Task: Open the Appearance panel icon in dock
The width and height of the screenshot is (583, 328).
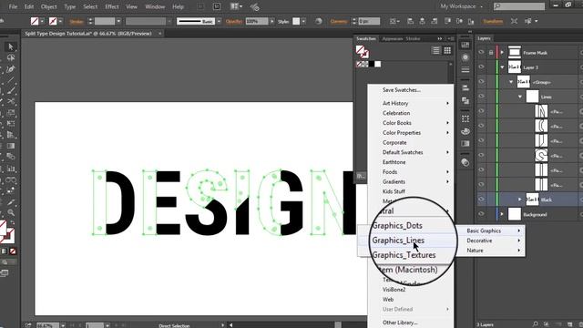Action: (x=465, y=57)
